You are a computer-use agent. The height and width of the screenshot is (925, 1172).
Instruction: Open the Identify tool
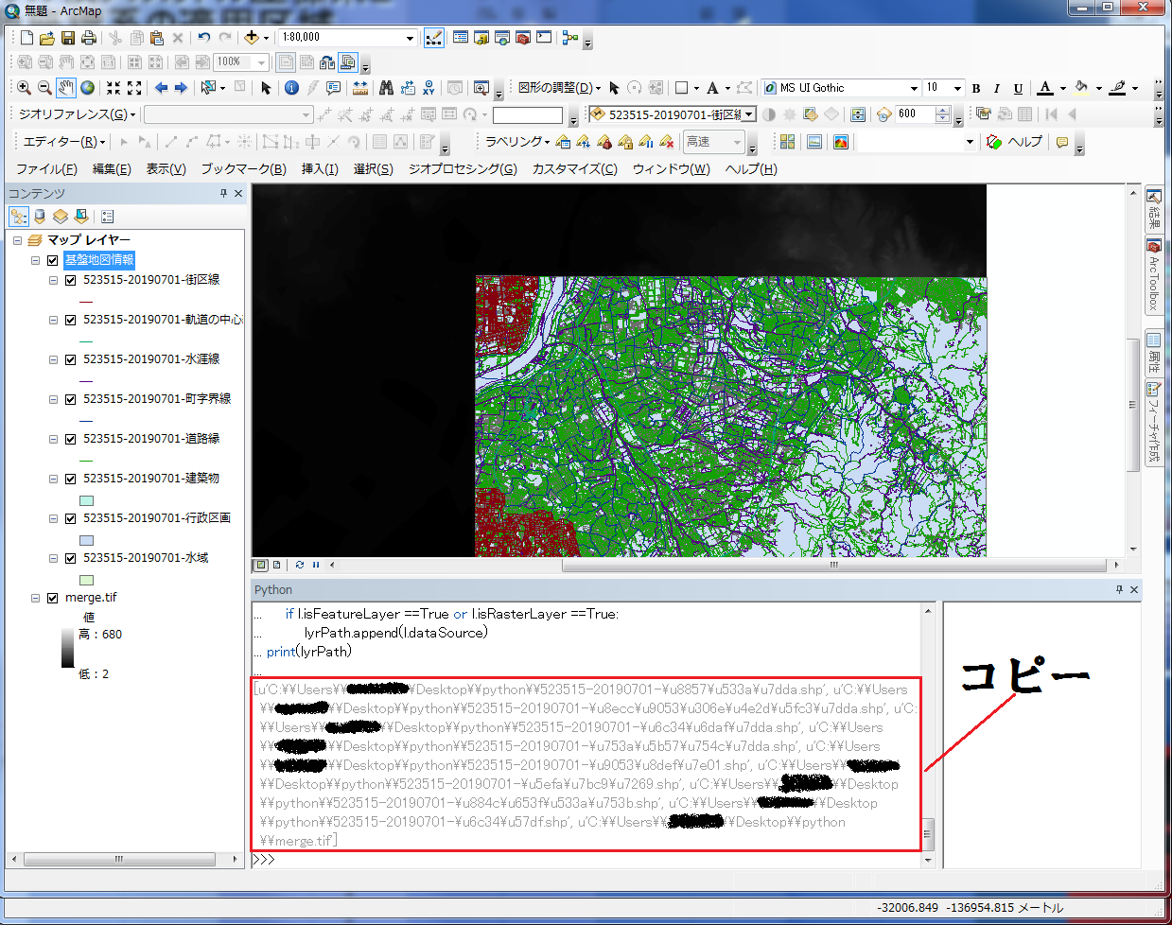tap(290, 87)
